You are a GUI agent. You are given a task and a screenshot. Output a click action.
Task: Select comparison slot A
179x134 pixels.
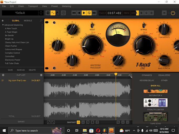coord(137,13)
